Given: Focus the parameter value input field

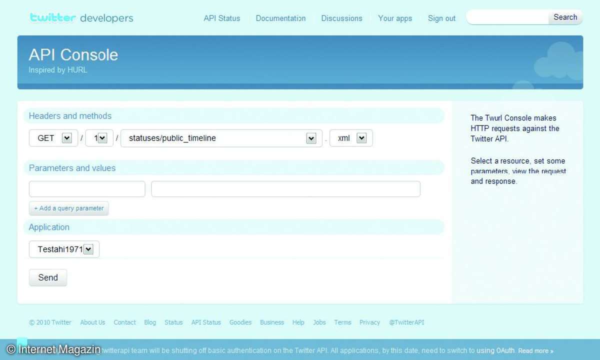Looking at the screenshot, I should pos(285,189).
